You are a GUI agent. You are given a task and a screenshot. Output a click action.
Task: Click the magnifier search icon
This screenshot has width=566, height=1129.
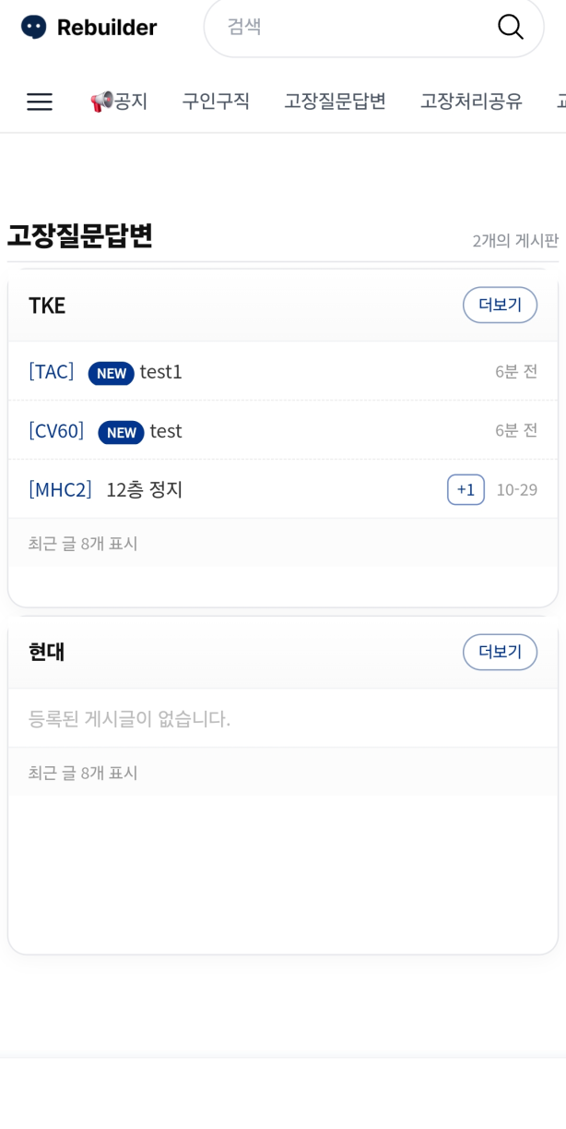(x=510, y=27)
